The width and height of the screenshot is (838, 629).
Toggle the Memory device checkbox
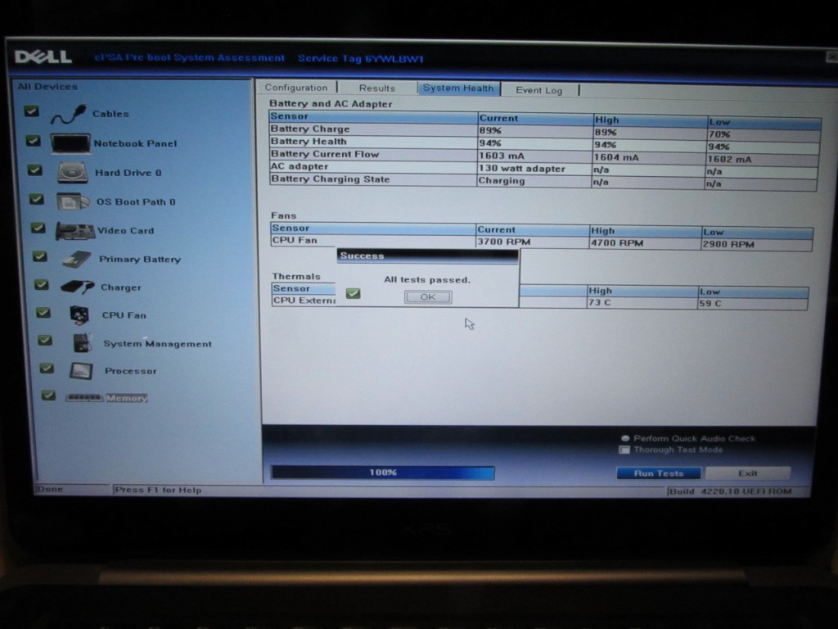[48, 396]
